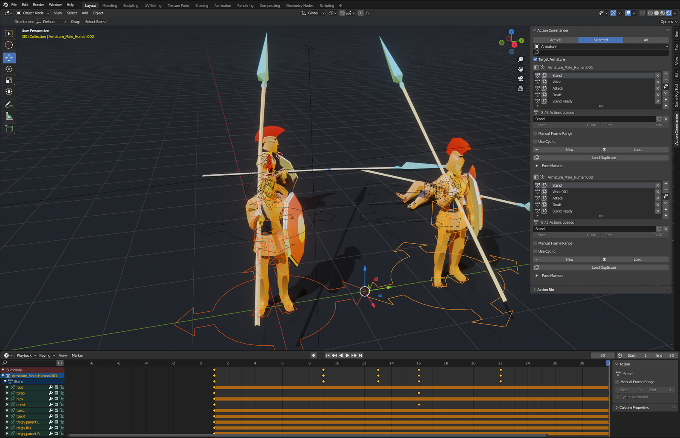Expand the torso bone channel
The width and height of the screenshot is (680, 438).
[7, 393]
